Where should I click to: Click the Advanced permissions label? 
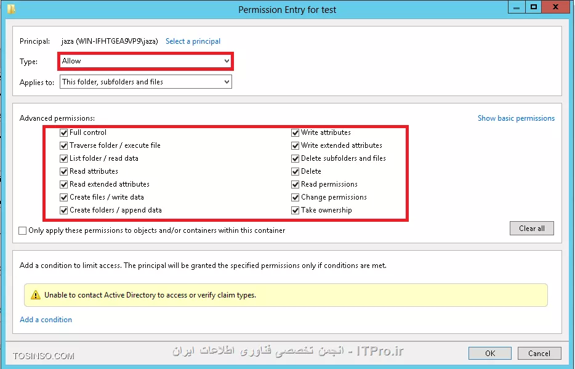(57, 118)
